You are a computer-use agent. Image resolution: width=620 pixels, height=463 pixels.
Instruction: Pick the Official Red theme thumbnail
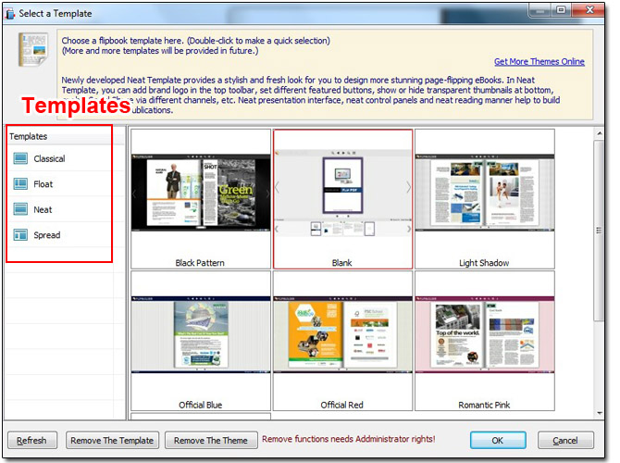click(x=342, y=334)
